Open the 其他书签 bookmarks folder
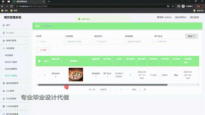Image resolution: width=205 pixels, height=115 pixels. coord(199,11)
